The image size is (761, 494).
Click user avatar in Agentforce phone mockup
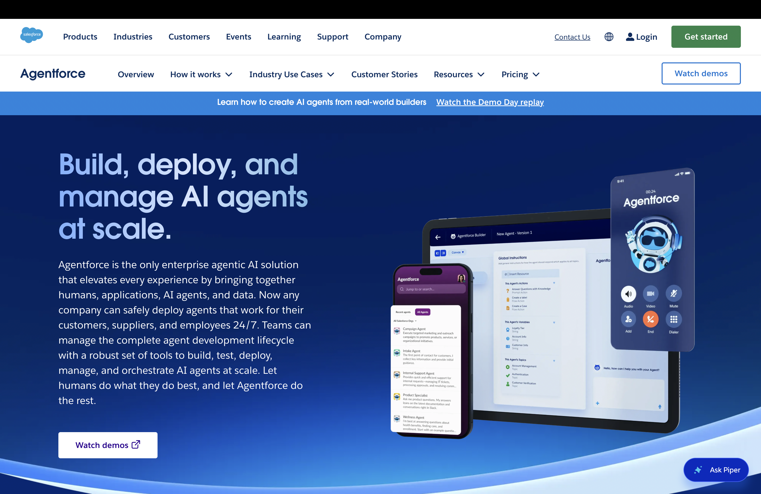(x=461, y=278)
